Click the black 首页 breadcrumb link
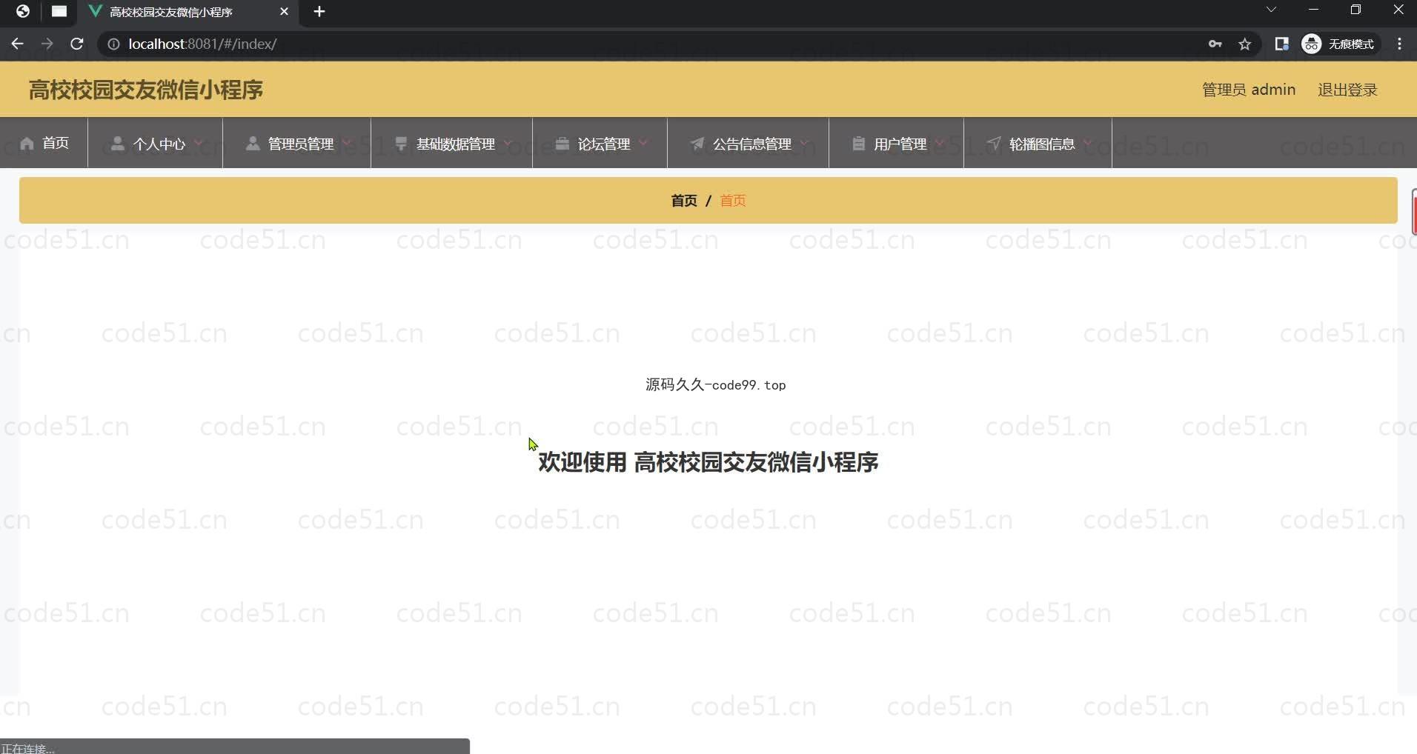Viewport: 1417px width, 754px height. tap(684, 201)
